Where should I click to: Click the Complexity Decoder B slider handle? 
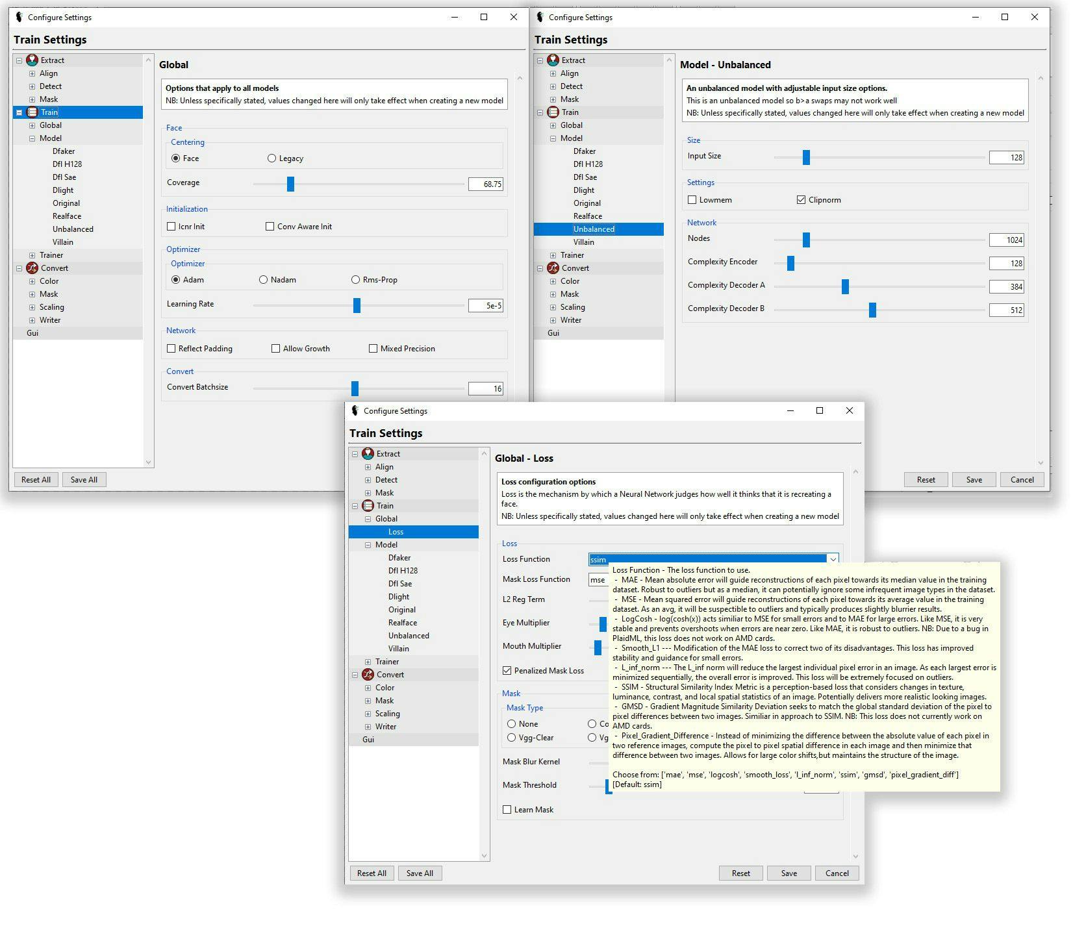(872, 310)
